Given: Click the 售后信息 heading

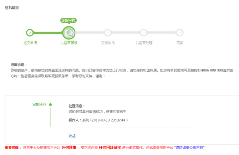Looking at the screenshot, I should (x=12, y=7).
